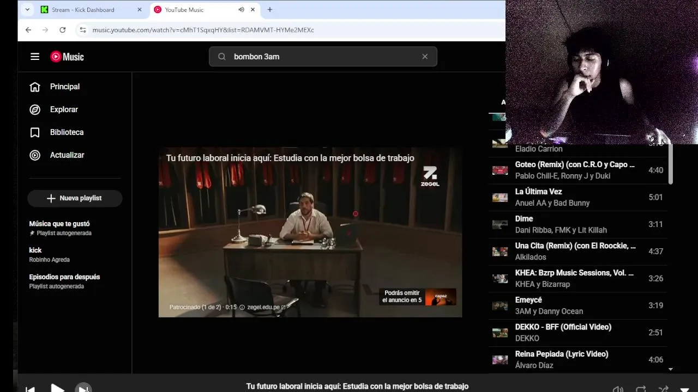The width and height of the screenshot is (698, 392).
Task: Click the Eladio Carrion artist text
Action: click(539, 149)
